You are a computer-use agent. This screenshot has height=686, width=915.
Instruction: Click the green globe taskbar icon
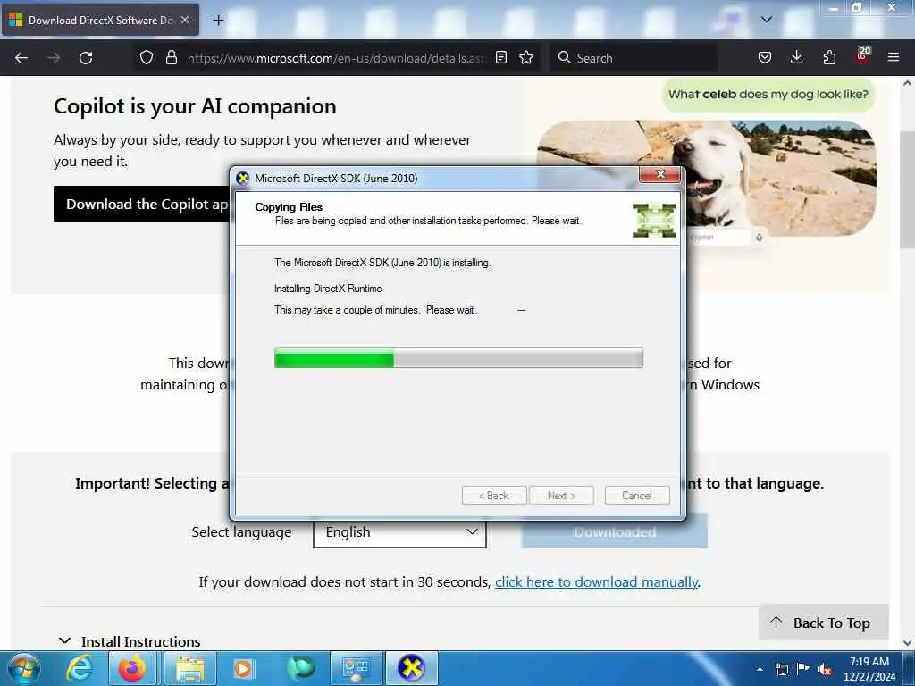pos(300,668)
